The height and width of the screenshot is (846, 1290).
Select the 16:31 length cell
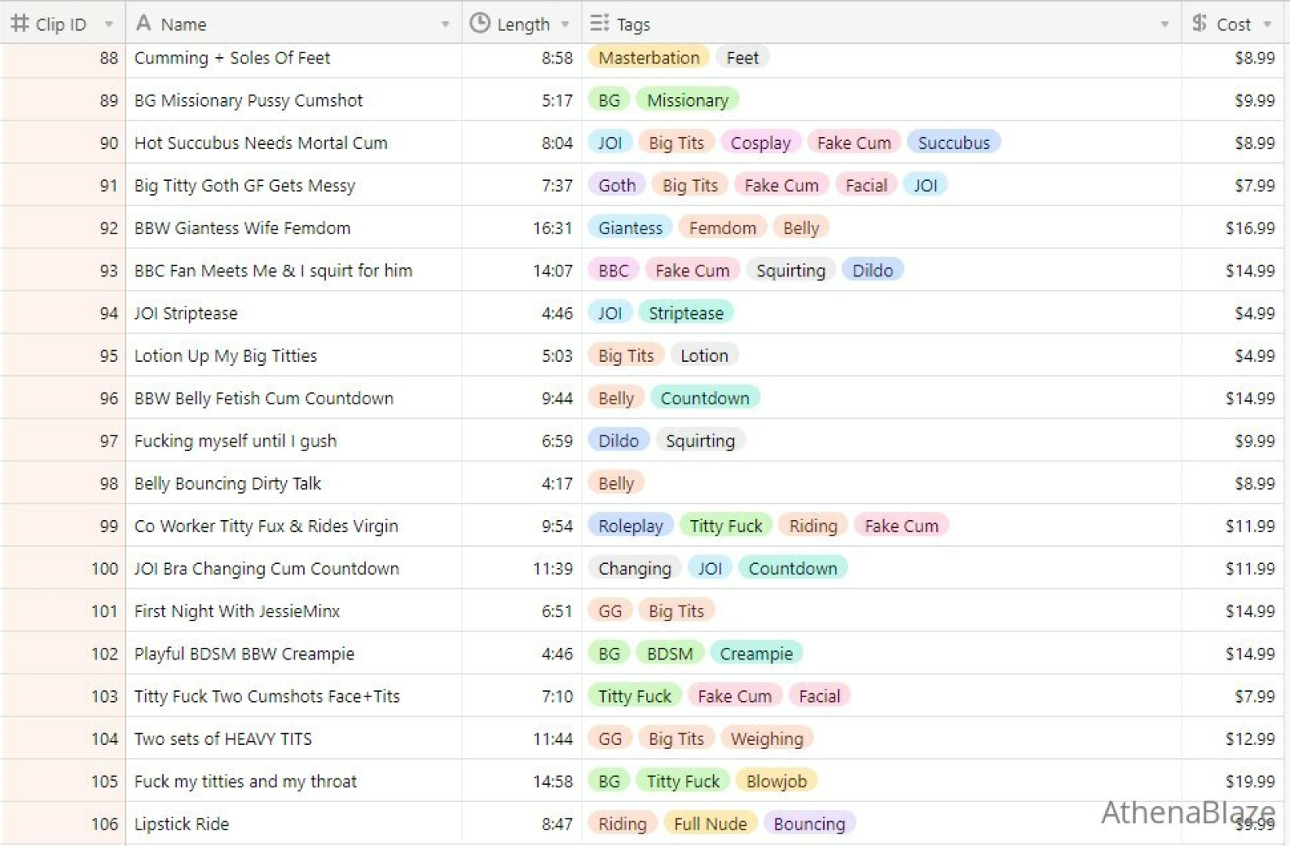(x=552, y=228)
